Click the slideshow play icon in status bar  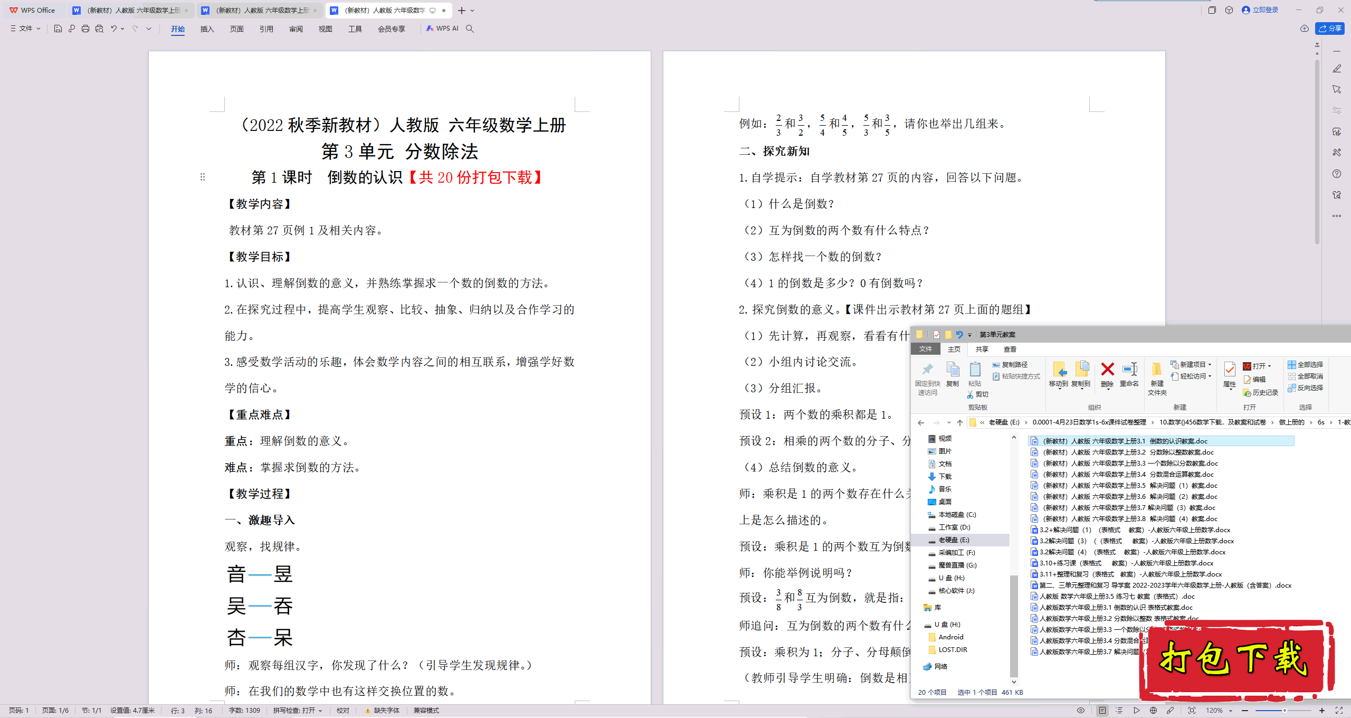[1136, 711]
